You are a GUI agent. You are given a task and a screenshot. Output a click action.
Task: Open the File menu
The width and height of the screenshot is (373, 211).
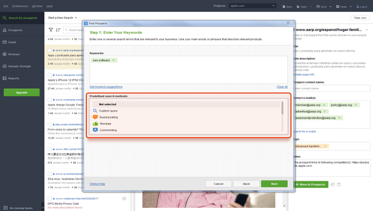pos(6,6)
